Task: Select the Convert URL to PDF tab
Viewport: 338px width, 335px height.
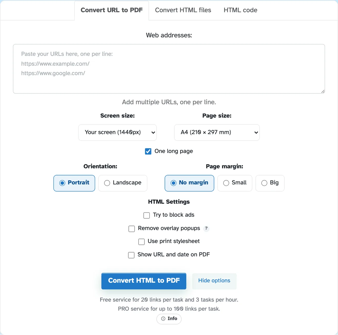Action: 112,10
